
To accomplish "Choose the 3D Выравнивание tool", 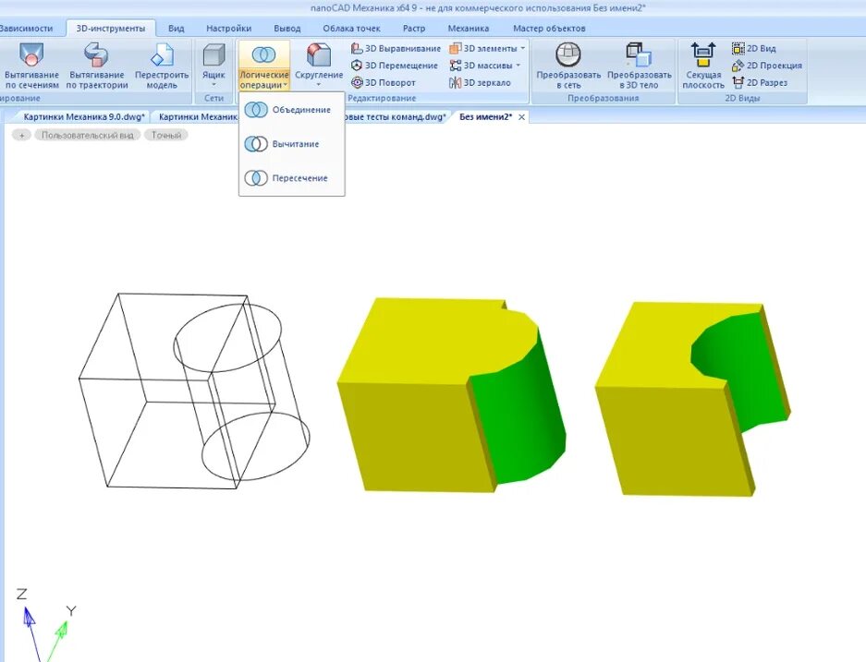I will (x=396, y=49).
